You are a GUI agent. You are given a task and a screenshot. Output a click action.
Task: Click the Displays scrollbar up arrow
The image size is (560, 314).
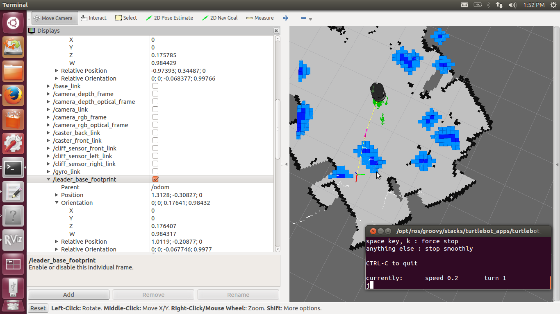278,38
